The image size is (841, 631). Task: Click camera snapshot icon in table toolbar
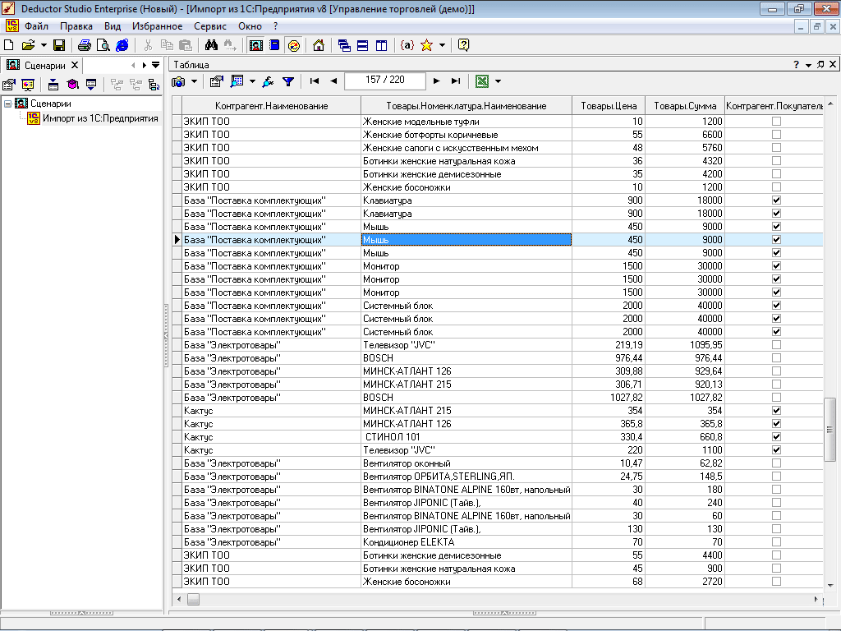pos(178,81)
